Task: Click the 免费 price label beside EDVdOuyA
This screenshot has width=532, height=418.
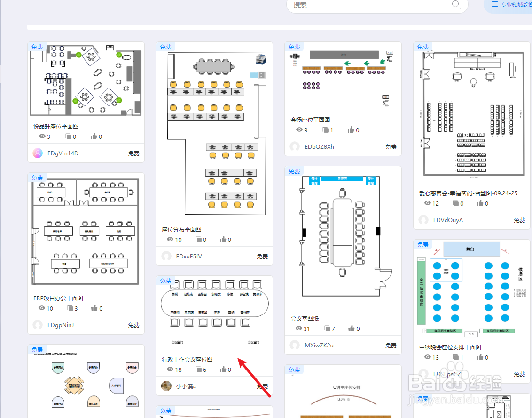Action: click(519, 220)
